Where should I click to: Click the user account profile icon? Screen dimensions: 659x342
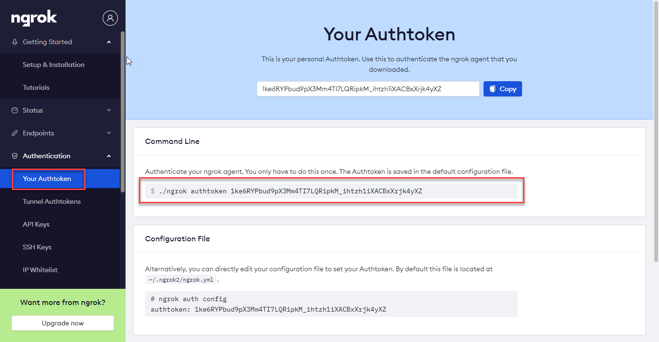[x=110, y=18]
